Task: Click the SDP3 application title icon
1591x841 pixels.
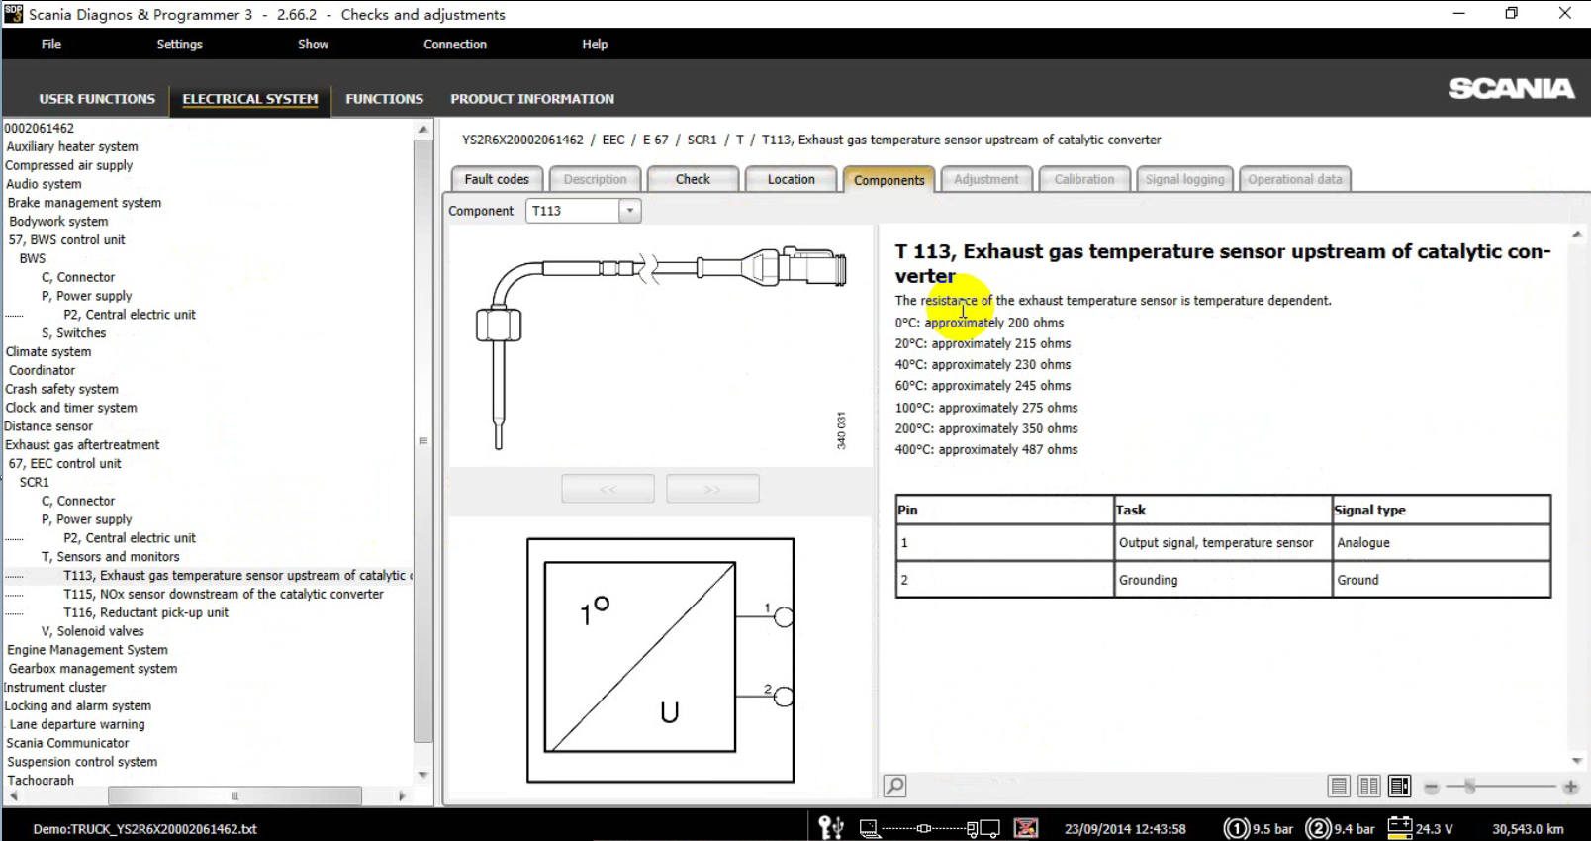Action: click(x=13, y=14)
